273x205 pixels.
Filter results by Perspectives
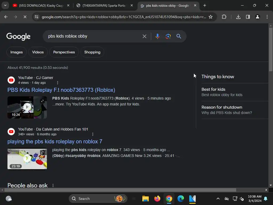[64, 52]
